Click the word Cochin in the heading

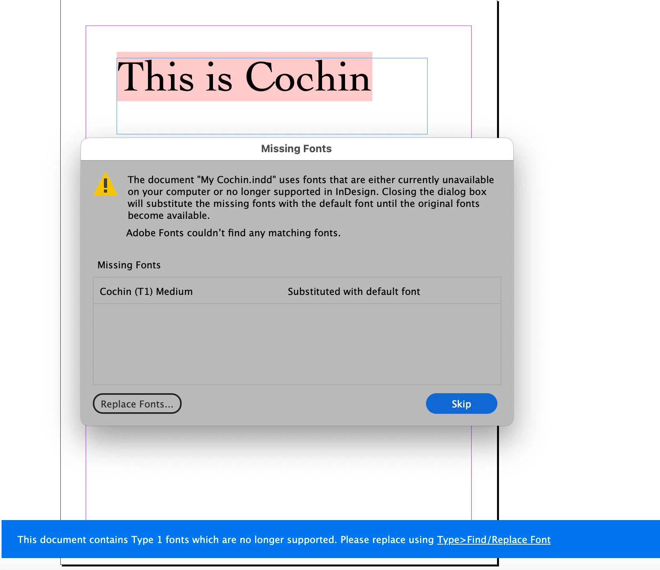308,77
